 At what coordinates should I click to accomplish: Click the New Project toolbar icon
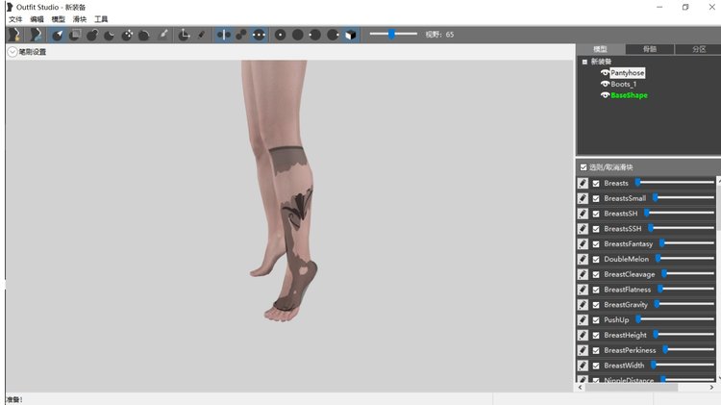click(x=14, y=35)
